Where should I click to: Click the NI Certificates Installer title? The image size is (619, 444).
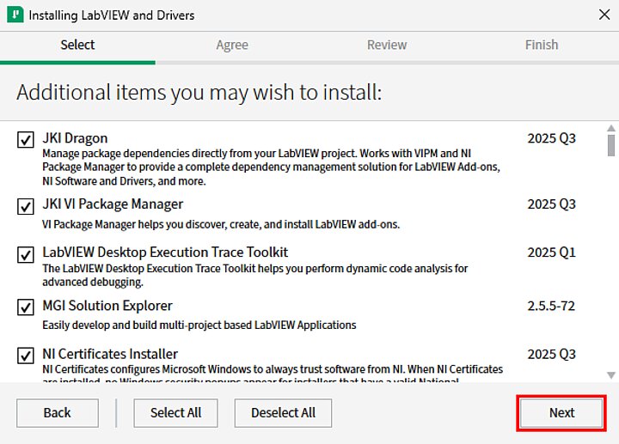pyautogui.click(x=110, y=354)
